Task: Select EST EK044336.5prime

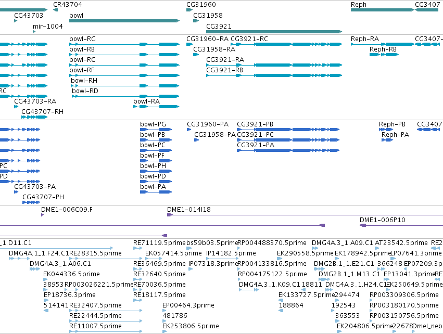Action: [71, 274]
